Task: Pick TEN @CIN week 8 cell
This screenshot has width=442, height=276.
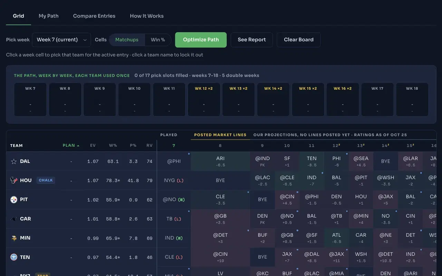Action: coord(220,257)
